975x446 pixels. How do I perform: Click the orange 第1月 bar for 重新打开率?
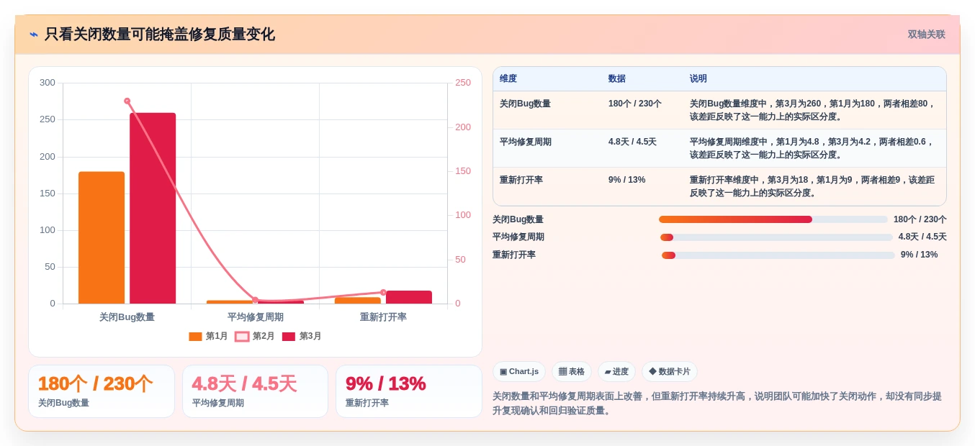coord(358,301)
